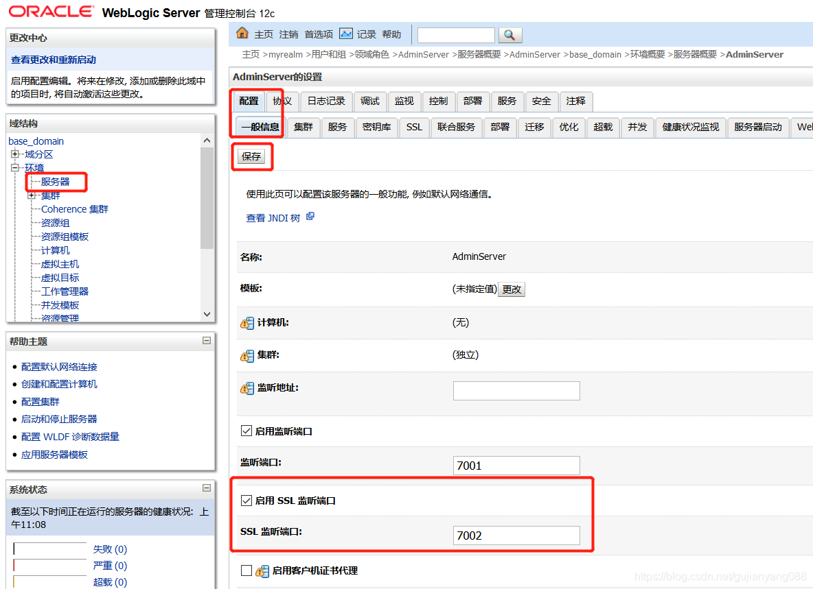
Task: Open 工作管理器 tree item
Action: pos(65,291)
